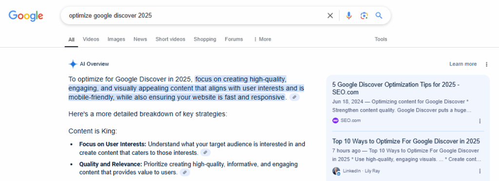The image size is (499, 181).
Task: Click the SEO.com source name
Action: [351, 120]
